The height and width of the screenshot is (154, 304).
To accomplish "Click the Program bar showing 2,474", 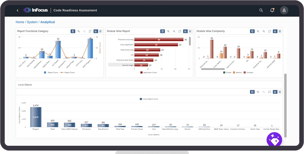I will pos(36,117).
